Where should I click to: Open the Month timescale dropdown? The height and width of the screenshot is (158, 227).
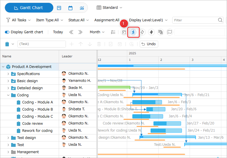[x=97, y=32]
